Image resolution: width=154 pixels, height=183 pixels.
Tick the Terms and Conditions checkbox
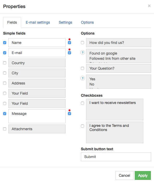(82, 126)
